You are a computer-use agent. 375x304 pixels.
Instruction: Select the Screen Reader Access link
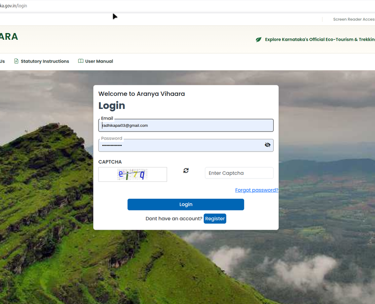(354, 19)
